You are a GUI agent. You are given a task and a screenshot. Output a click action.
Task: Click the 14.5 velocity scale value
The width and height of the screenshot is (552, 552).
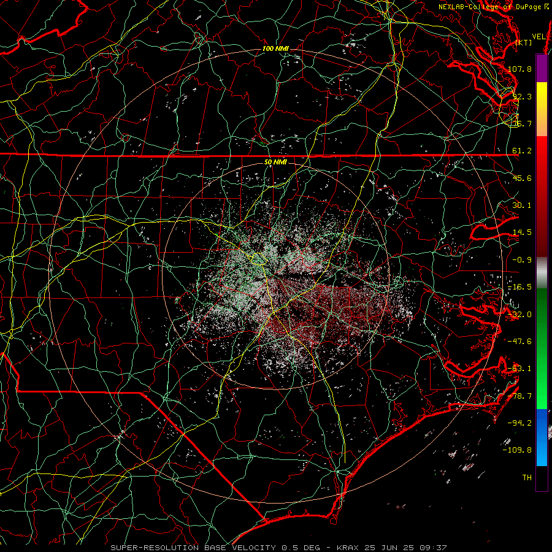(522, 232)
